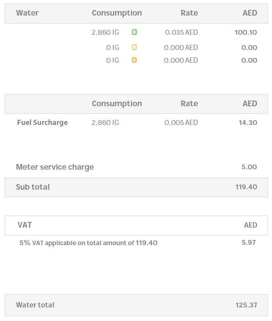The image size is (272, 321).
Task: Click the green consumption slab indicator
Action: 134,32
